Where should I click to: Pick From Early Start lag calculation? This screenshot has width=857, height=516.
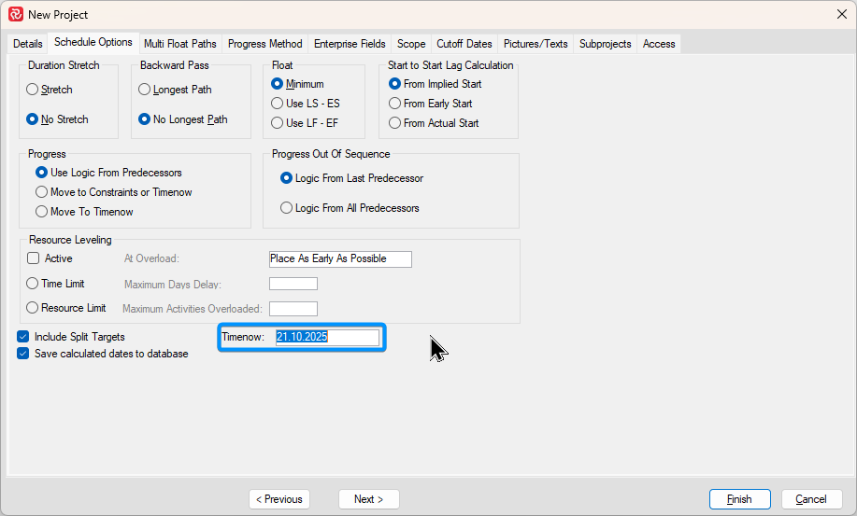pyautogui.click(x=395, y=104)
